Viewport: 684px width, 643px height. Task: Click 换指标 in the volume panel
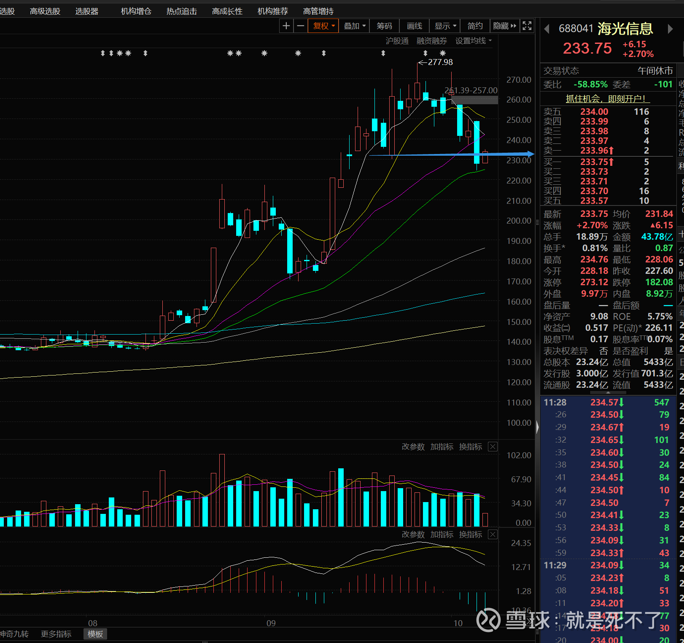click(471, 446)
